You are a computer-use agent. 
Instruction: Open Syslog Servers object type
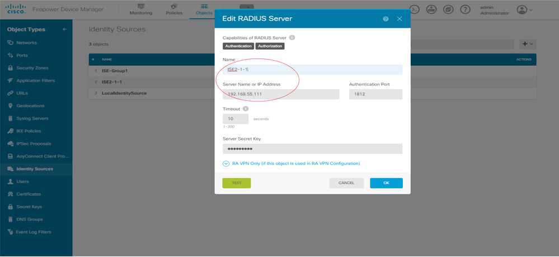[x=32, y=118]
